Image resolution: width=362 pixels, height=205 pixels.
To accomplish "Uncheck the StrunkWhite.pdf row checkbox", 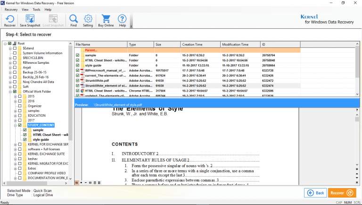I will click(78, 81).
